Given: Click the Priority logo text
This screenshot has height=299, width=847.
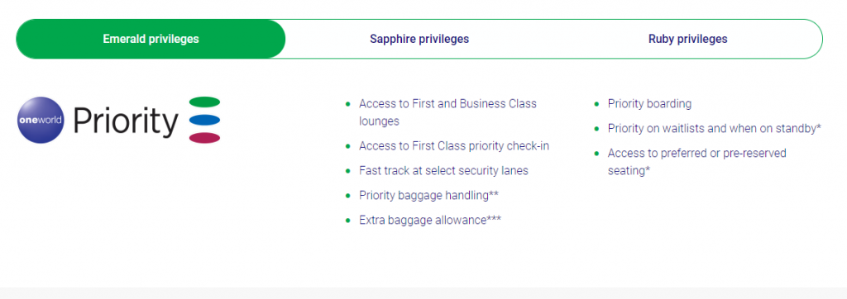Looking at the screenshot, I should 126,121.
